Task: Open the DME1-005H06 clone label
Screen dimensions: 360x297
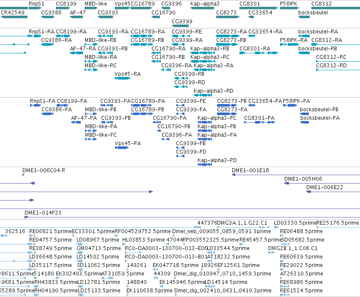Action: (303, 179)
